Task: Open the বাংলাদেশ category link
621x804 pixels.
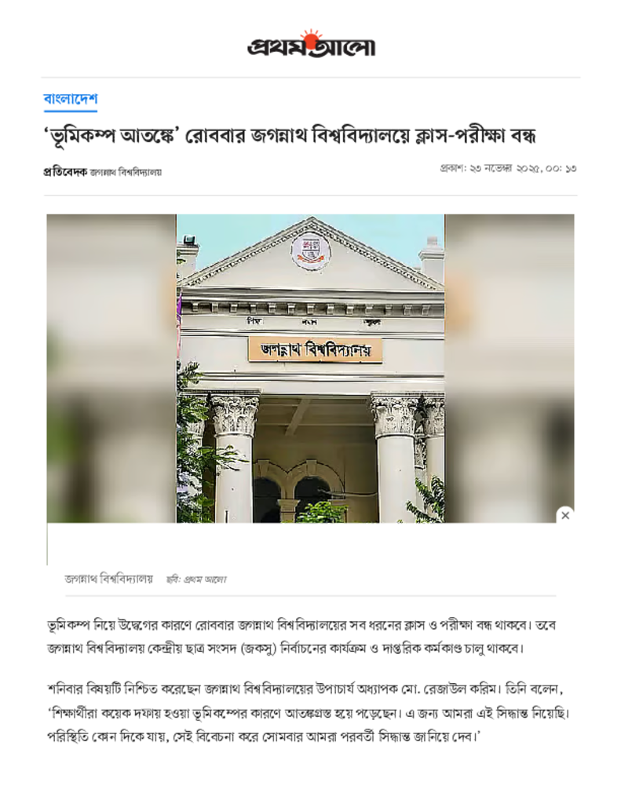Action: 70,98
